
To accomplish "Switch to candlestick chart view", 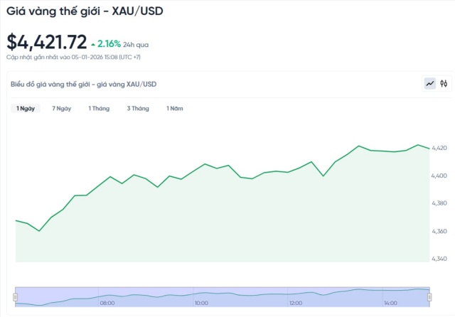I will (x=444, y=84).
